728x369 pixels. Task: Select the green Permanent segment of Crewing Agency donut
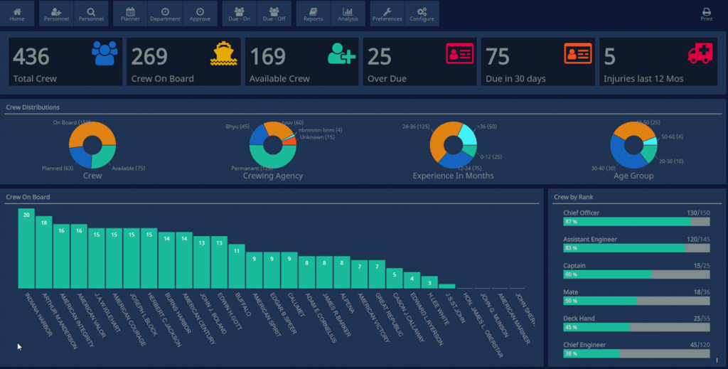[272, 161]
